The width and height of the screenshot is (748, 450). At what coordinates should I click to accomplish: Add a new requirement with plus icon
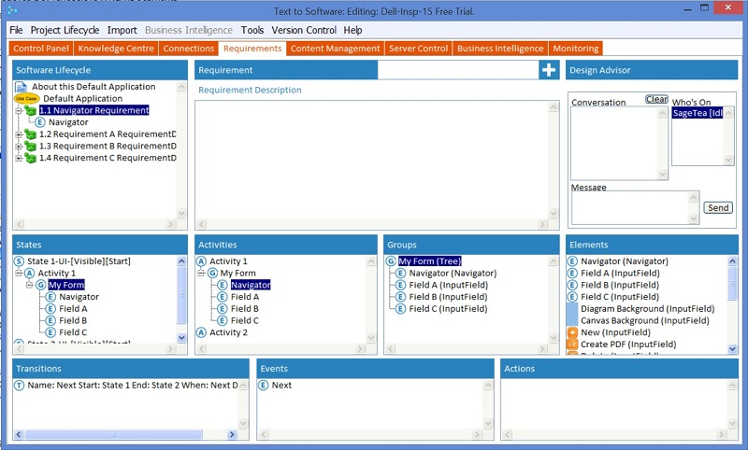(549, 70)
